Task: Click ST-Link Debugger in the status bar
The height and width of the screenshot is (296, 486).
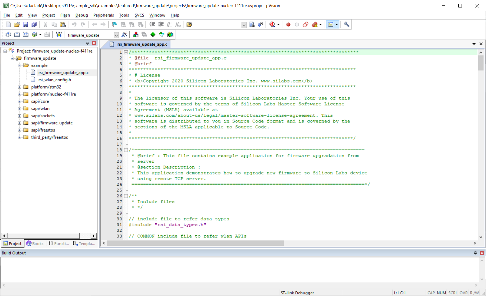Action: pos(297,293)
